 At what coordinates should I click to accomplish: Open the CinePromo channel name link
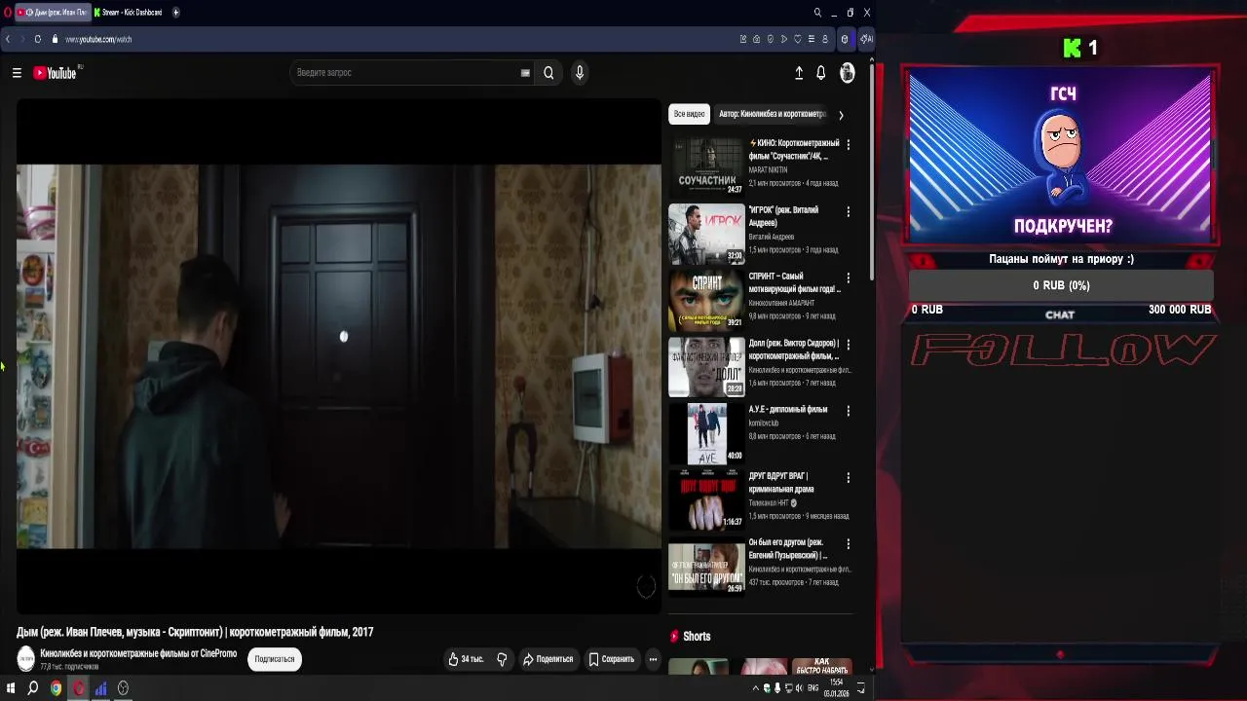tap(138, 653)
